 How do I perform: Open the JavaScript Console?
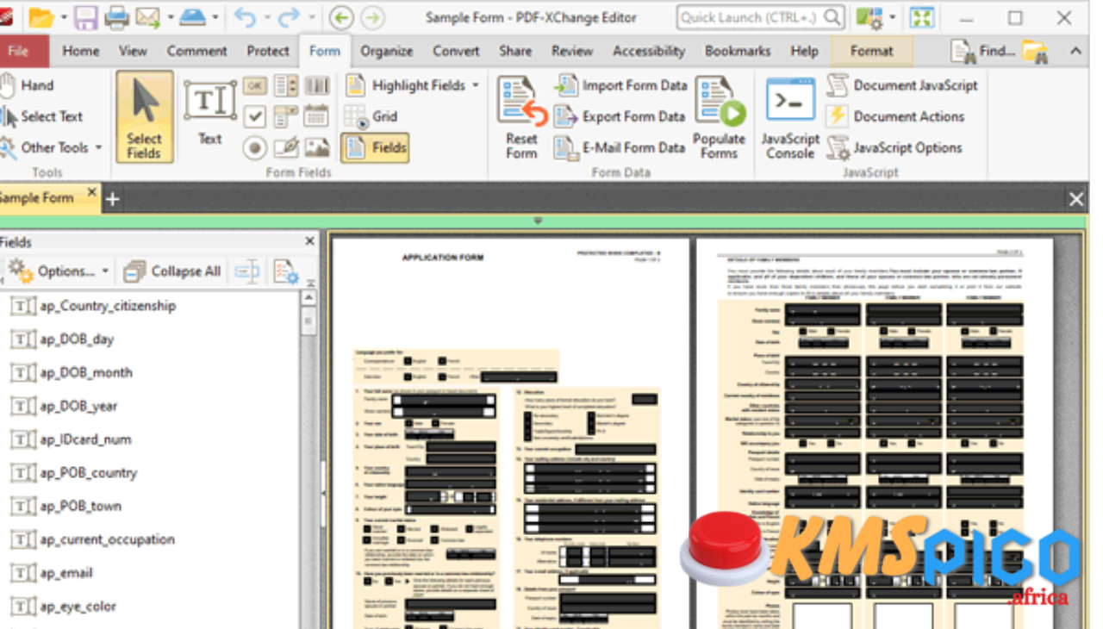pos(790,118)
